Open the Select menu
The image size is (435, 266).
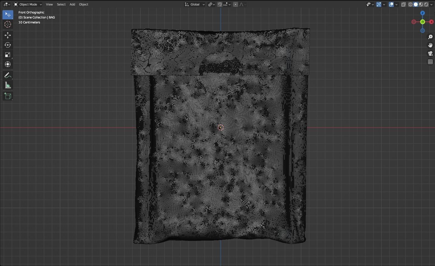61,4
